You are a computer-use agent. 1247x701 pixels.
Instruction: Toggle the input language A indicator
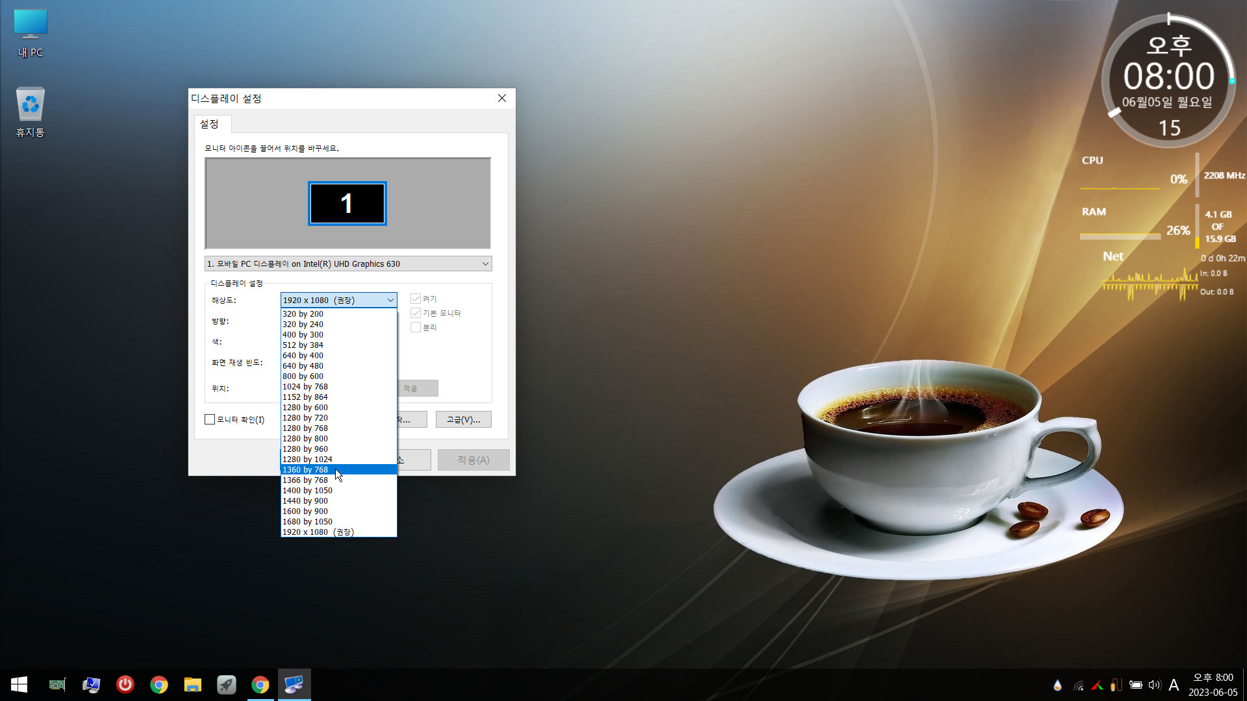click(1174, 685)
